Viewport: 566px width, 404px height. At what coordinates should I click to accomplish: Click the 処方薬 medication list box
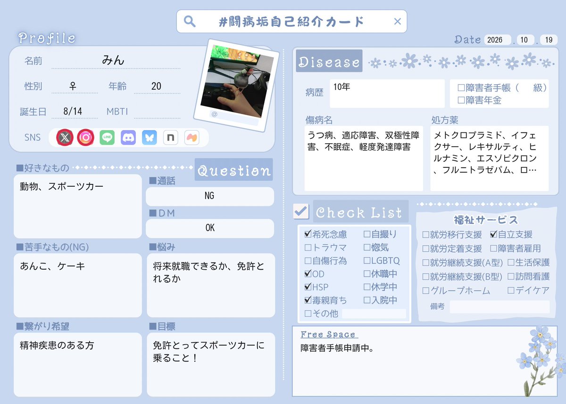[490, 158]
